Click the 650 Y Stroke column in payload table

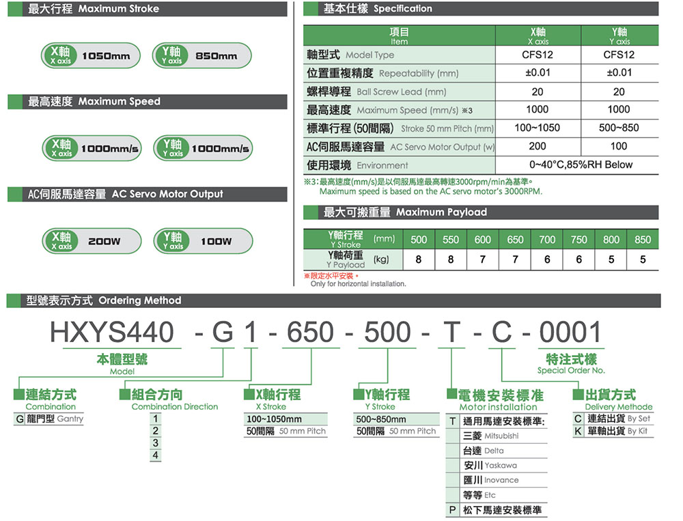pyautogui.click(x=515, y=240)
